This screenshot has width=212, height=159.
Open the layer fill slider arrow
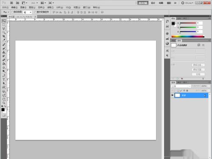pos(209,90)
